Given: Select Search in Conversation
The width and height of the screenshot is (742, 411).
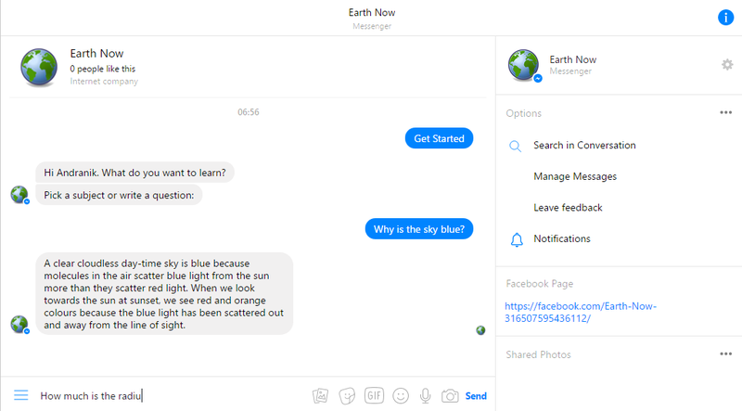Looking at the screenshot, I should pyautogui.click(x=584, y=146).
